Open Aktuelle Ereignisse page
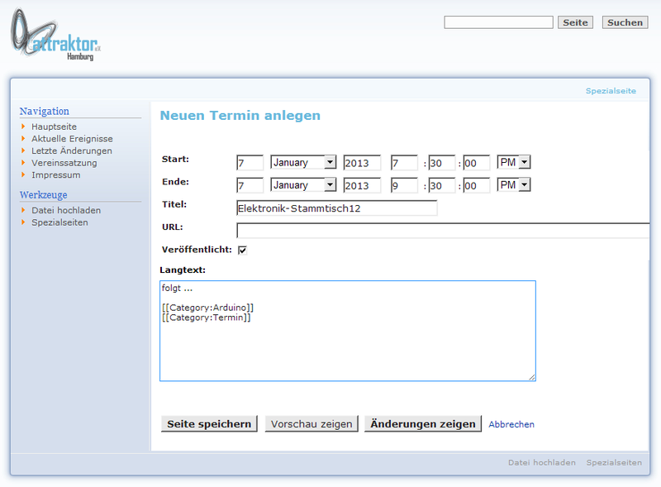 (72, 139)
